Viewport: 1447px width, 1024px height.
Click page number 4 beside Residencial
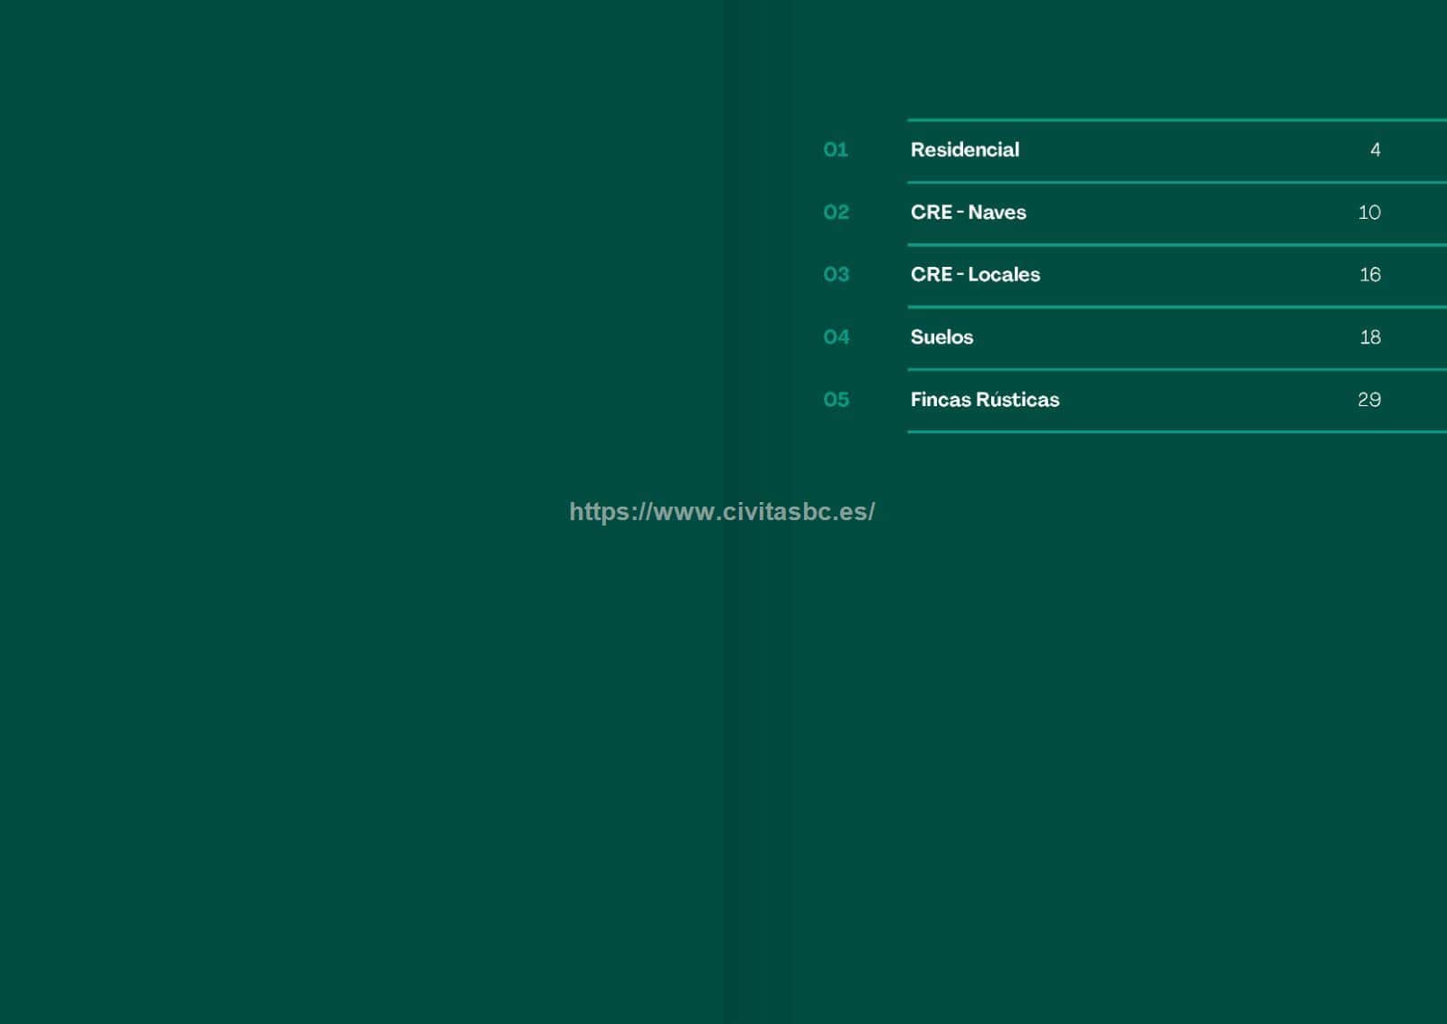pos(1375,150)
